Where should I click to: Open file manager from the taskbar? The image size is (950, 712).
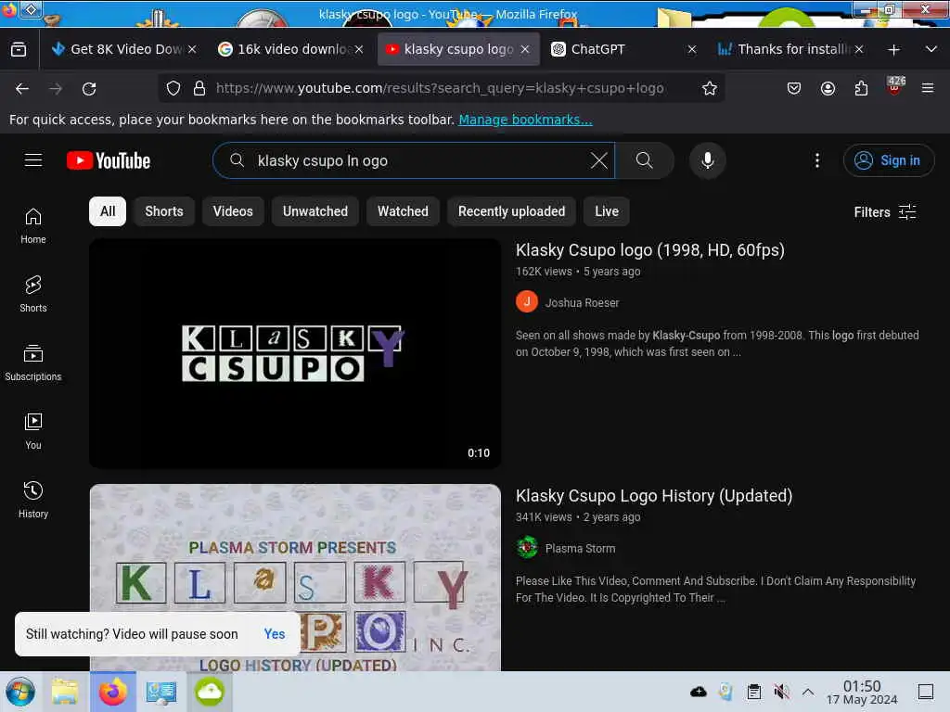65,692
